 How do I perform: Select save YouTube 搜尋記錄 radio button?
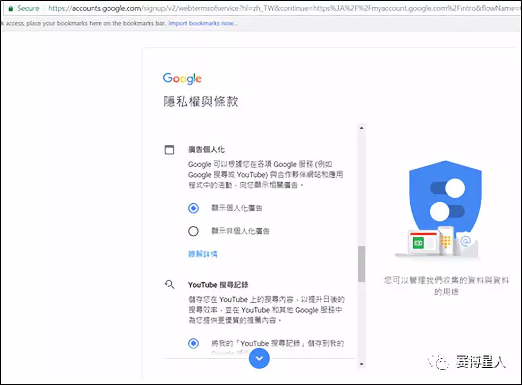(x=193, y=343)
